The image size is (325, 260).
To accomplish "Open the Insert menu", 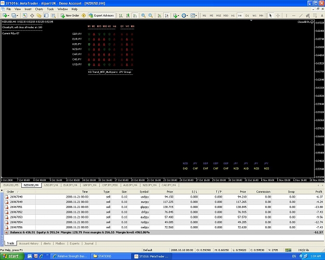I will pos(28,9).
